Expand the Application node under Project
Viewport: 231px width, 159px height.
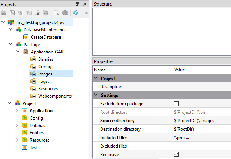[17, 111]
